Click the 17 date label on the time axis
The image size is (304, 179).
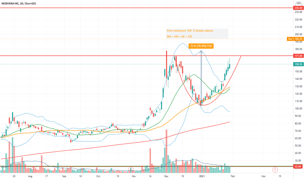(46, 176)
